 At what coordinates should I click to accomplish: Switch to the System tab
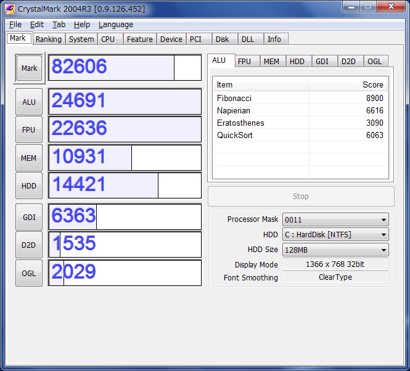[x=81, y=39]
